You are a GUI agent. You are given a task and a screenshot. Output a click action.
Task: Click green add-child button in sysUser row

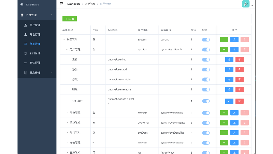pyautogui.click(x=224, y=50)
